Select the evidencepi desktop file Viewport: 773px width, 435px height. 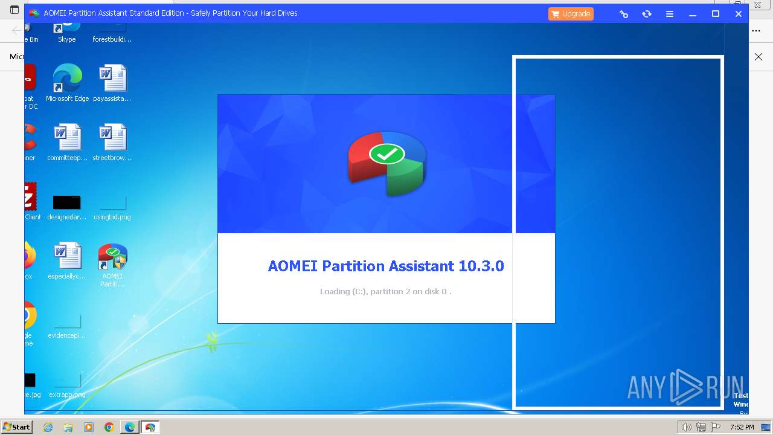pos(67,326)
